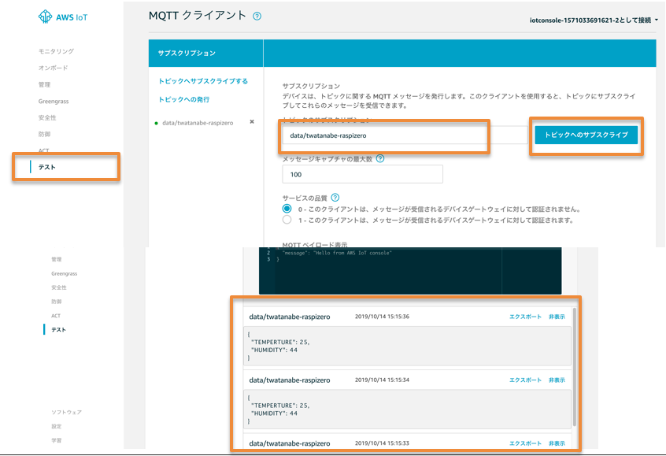
Task: Go to オンボード in the sidebar
Action: [x=53, y=68]
